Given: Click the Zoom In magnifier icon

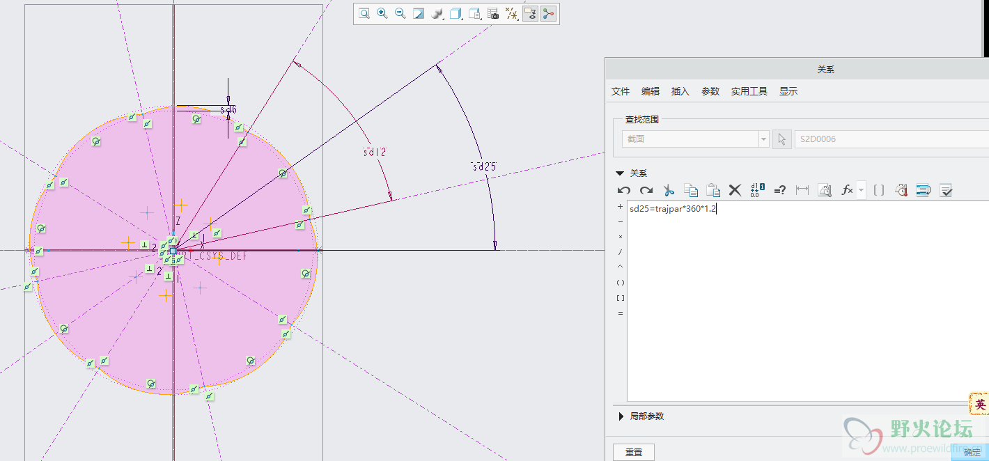Looking at the screenshot, I should 382,13.
